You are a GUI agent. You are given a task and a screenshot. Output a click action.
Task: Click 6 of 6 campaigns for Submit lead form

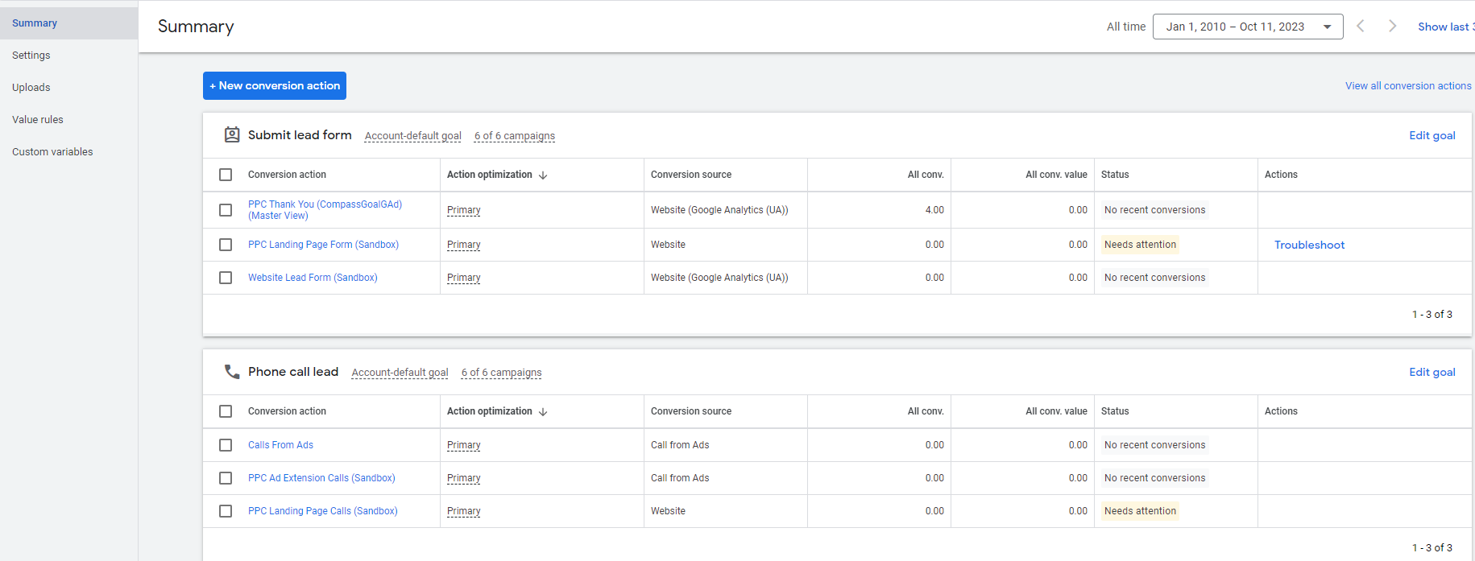pyautogui.click(x=515, y=136)
